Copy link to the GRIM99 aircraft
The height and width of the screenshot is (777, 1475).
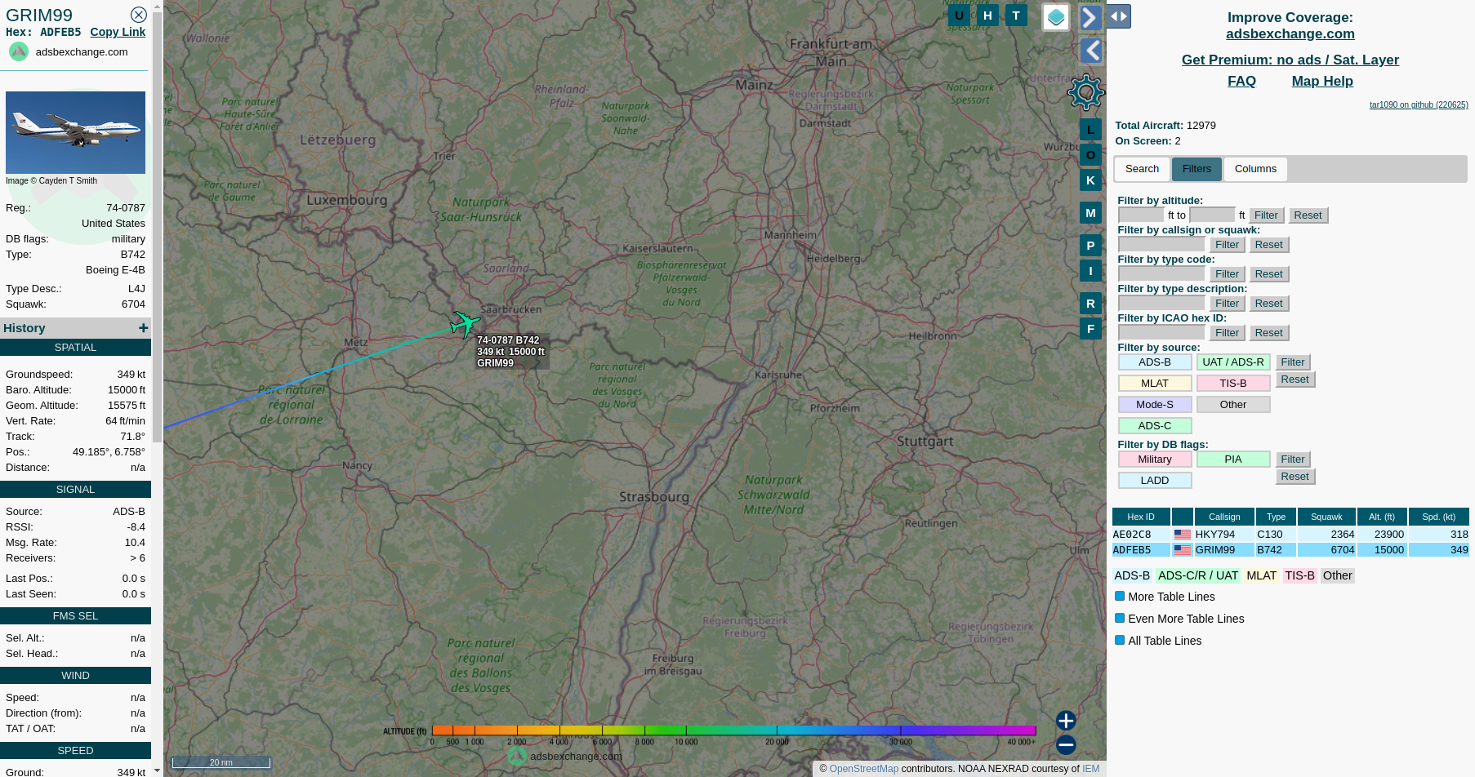[x=118, y=32]
